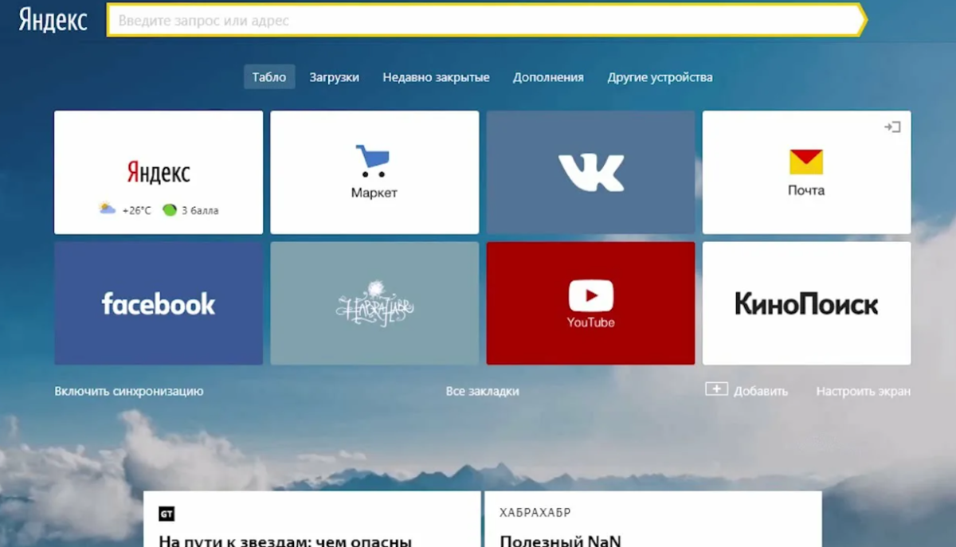Click the login arrow icon on Почта tile
This screenshot has width=956, height=547.
point(892,127)
